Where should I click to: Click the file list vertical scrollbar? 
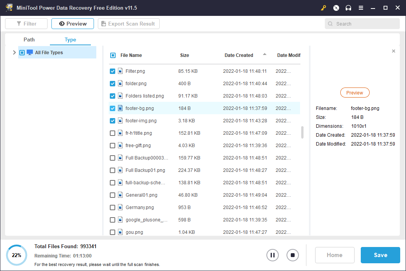pyautogui.click(x=302, y=132)
